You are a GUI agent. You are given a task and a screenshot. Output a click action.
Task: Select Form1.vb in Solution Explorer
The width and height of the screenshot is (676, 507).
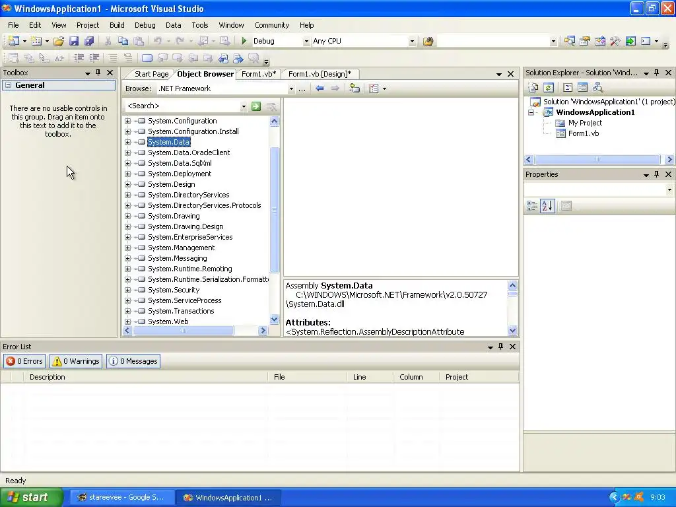pos(584,133)
